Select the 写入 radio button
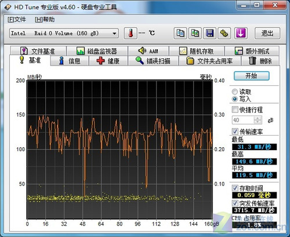The height and width of the screenshot is (237, 290). [235, 99]
